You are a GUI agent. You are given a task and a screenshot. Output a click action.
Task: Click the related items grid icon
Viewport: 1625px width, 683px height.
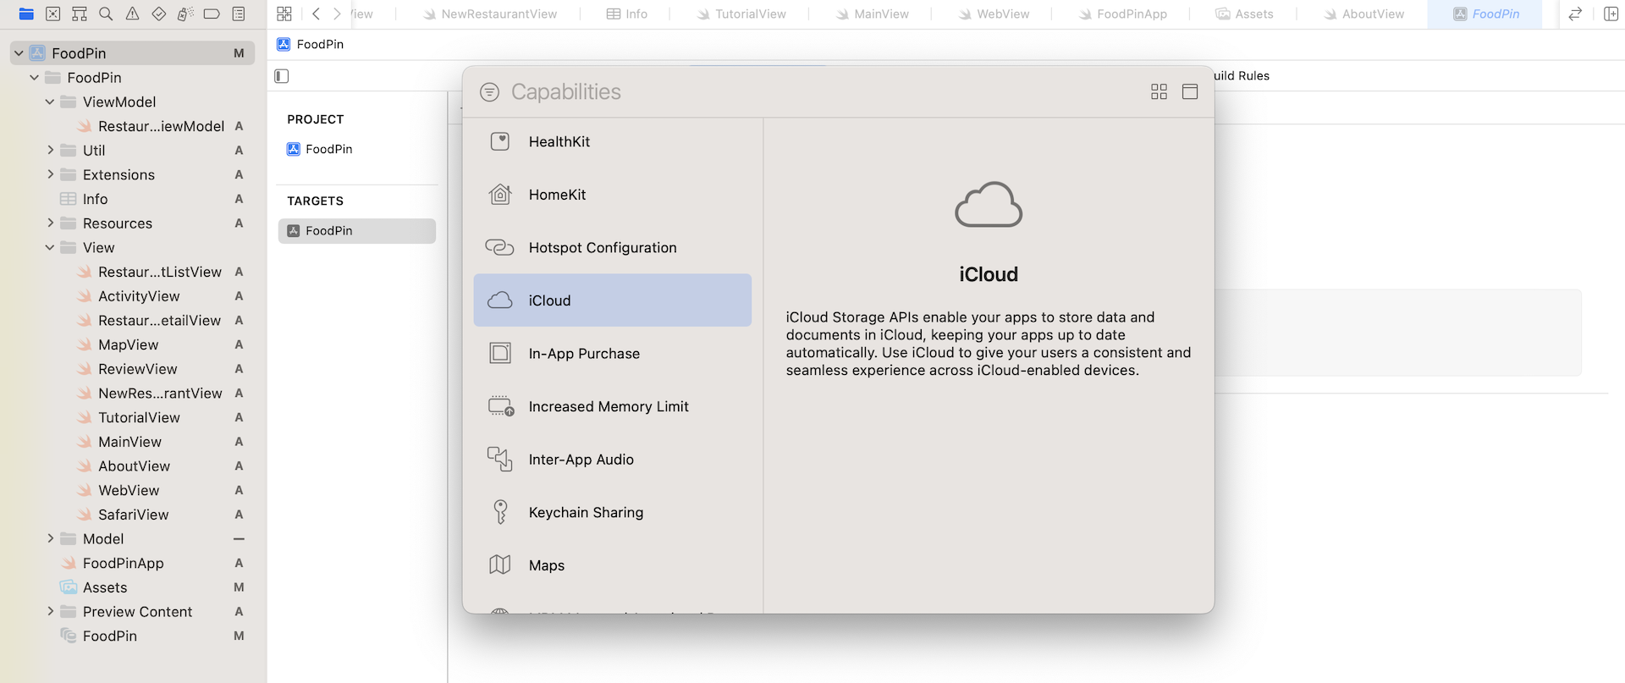click(284, 14)
